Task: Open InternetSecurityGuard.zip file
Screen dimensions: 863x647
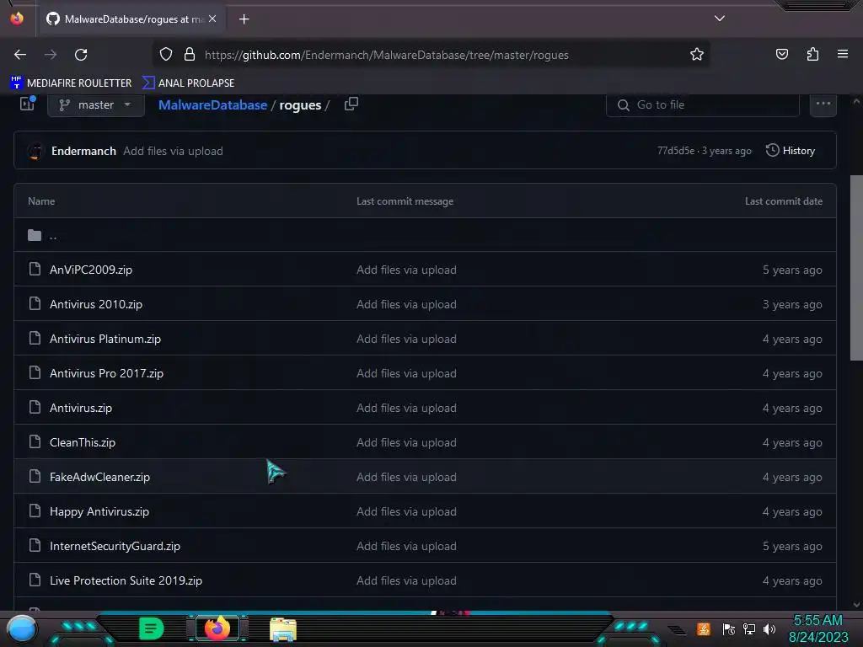Action: click(115, 546)
